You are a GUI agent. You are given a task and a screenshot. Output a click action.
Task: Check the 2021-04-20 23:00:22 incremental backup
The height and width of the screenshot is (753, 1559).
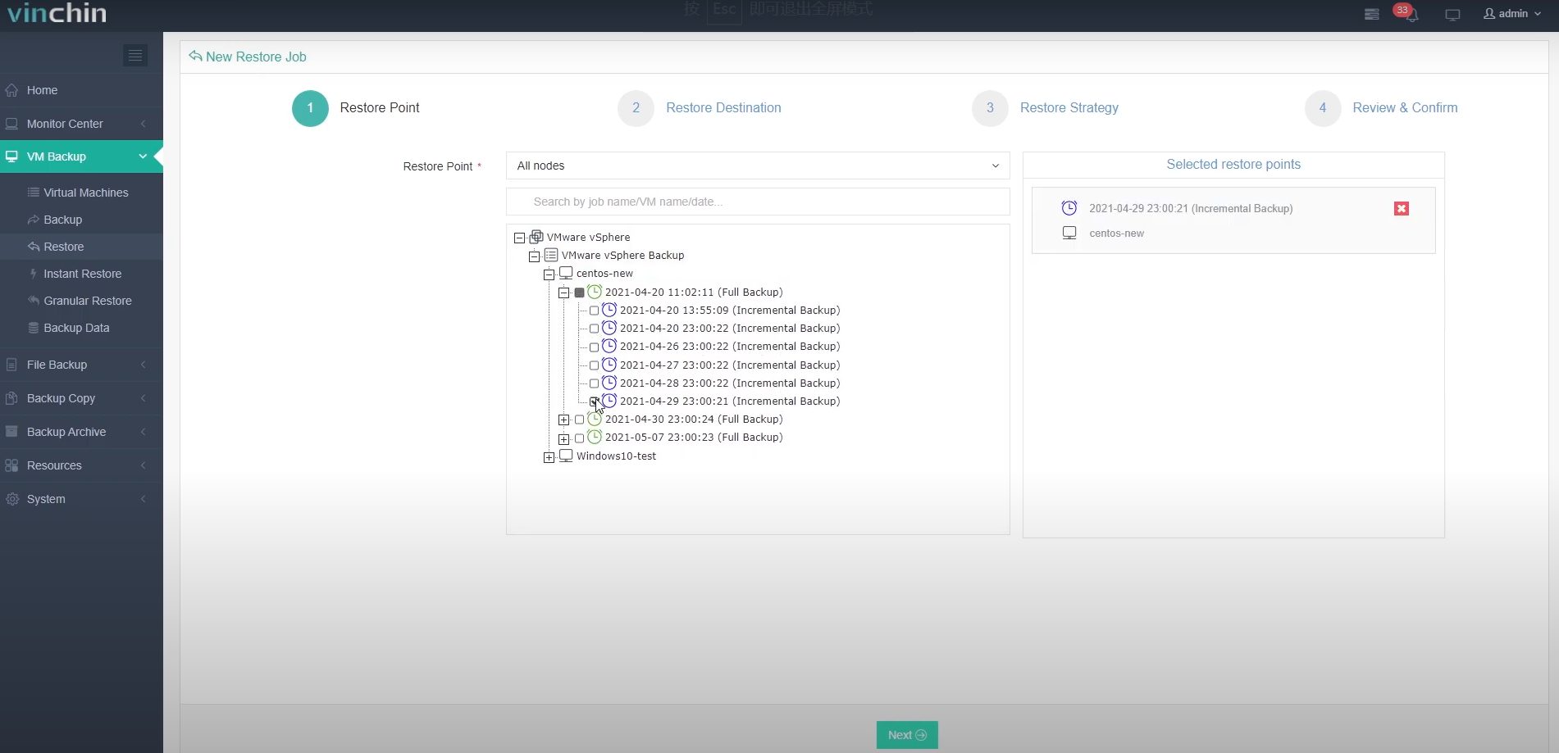click(595, 329)
